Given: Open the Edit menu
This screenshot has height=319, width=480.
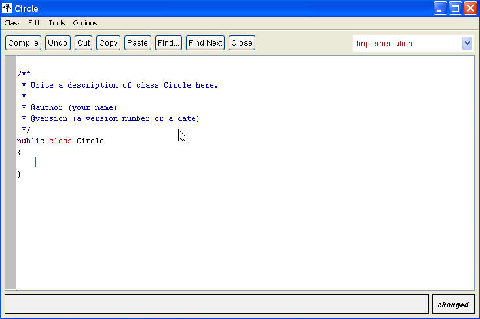Looking at the screenshot, I should pyautogui.click(x=34, y=23).
